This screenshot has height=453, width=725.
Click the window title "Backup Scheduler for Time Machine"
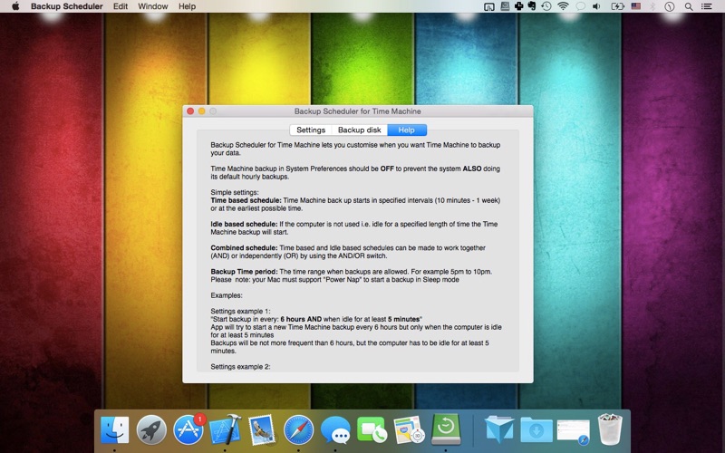[x=357, y=111]
